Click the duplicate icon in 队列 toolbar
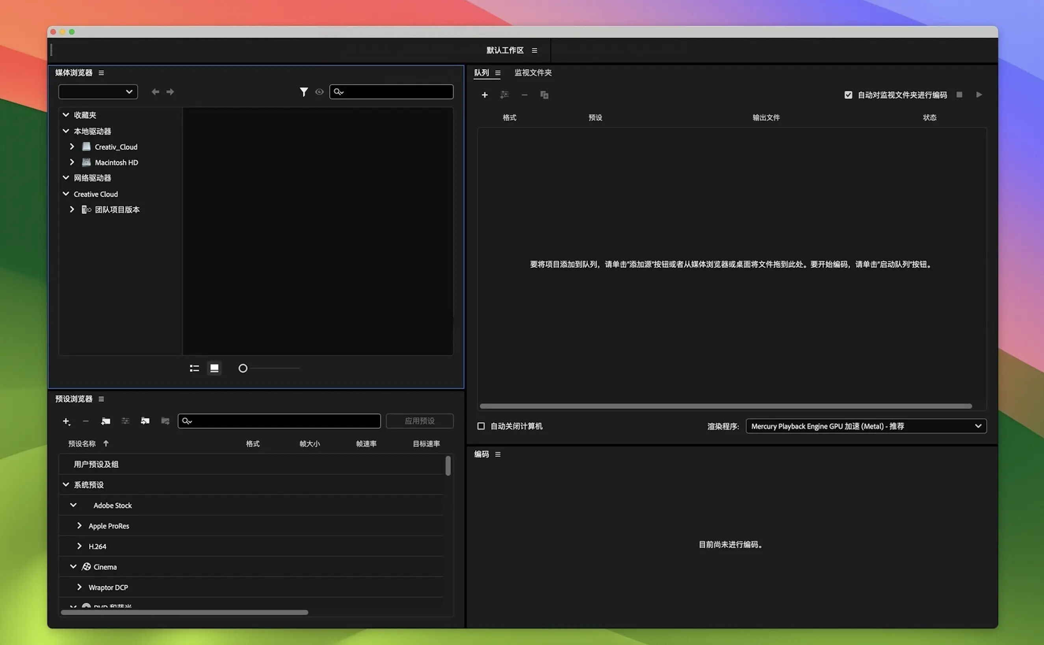 (544, 95)
